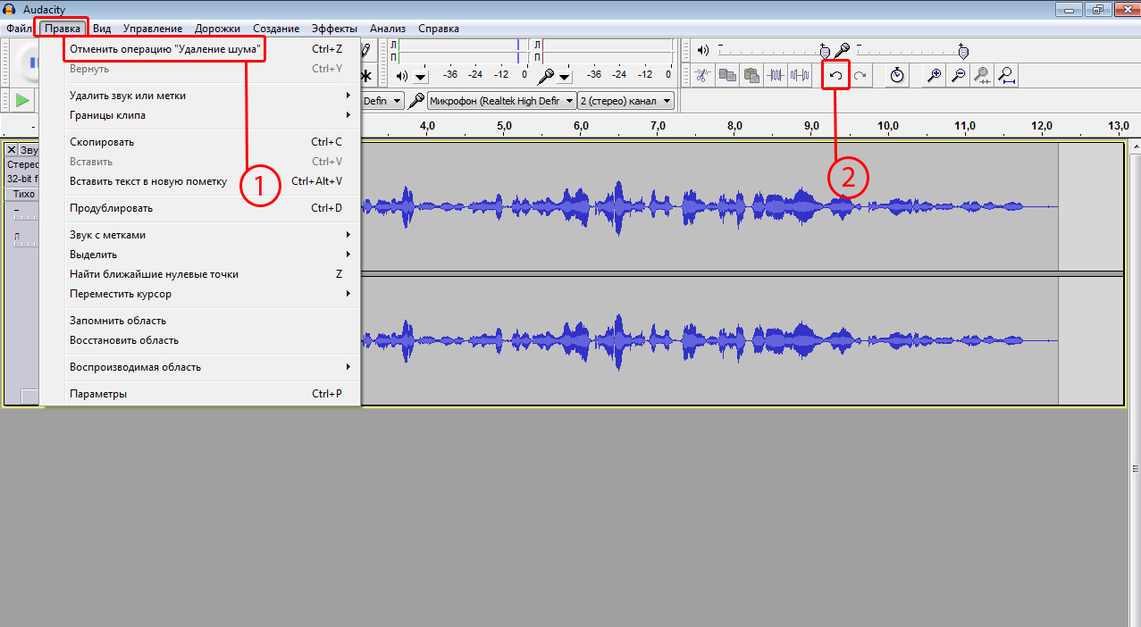Select Отменить операцию "Удаление шума"
The image size is (1141, 627).
pos(165,49)
